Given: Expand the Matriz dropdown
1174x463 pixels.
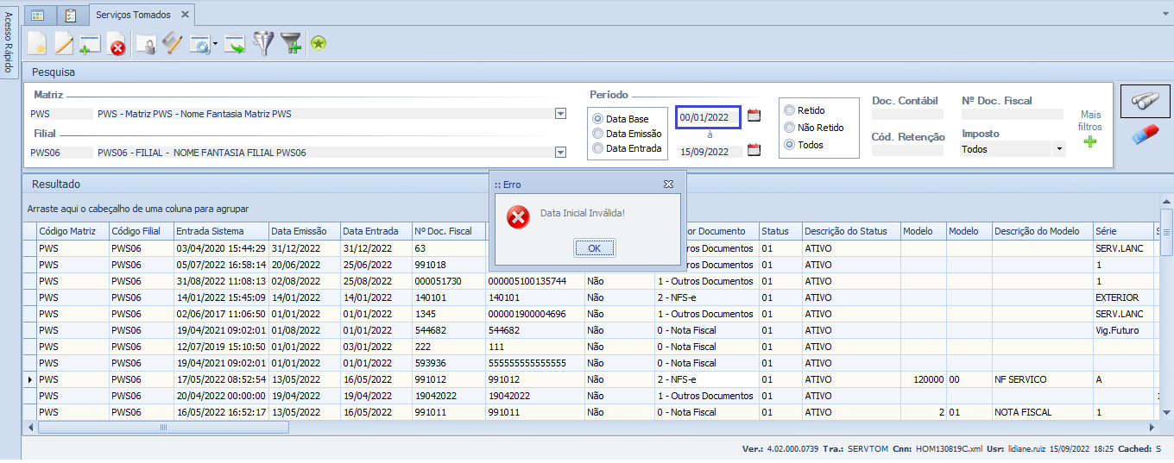Looking at the screenshot, I should (560, 114).
